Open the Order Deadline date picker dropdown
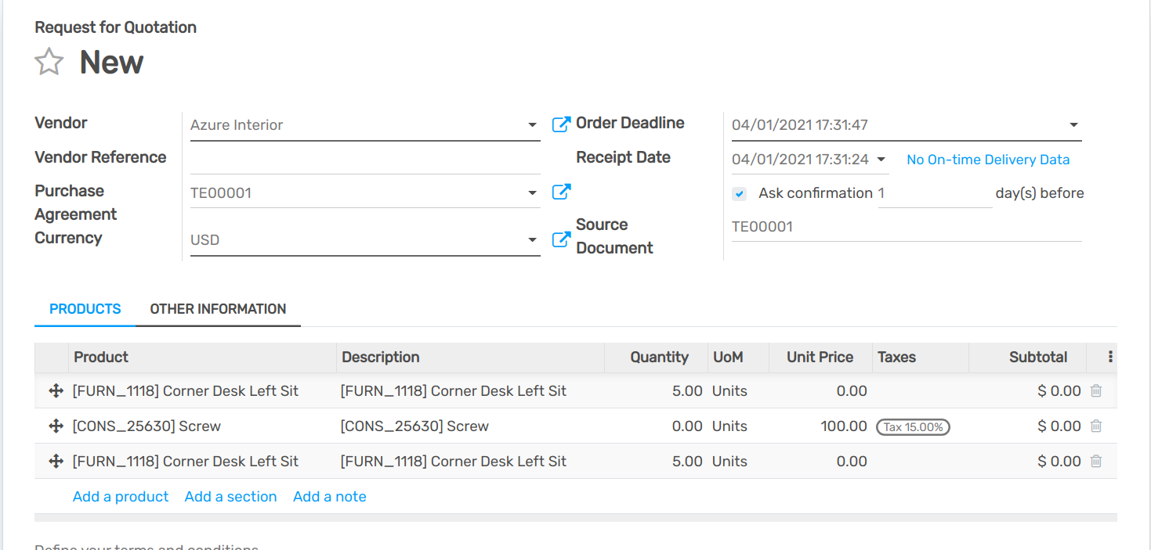Screen dimensions: 1151x550 1073,125
